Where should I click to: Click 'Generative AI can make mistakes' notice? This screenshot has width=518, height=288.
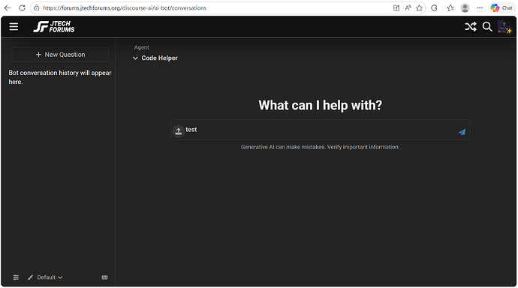point(320,147)
